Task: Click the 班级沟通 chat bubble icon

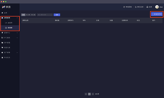Action: coord(2,47)
